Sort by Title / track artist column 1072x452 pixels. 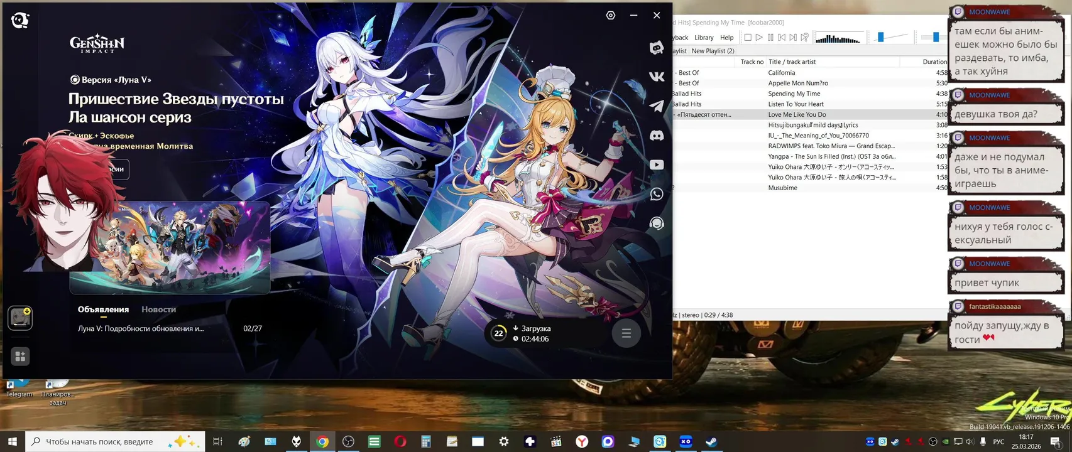pyautogui.click(x=833, y=62)
